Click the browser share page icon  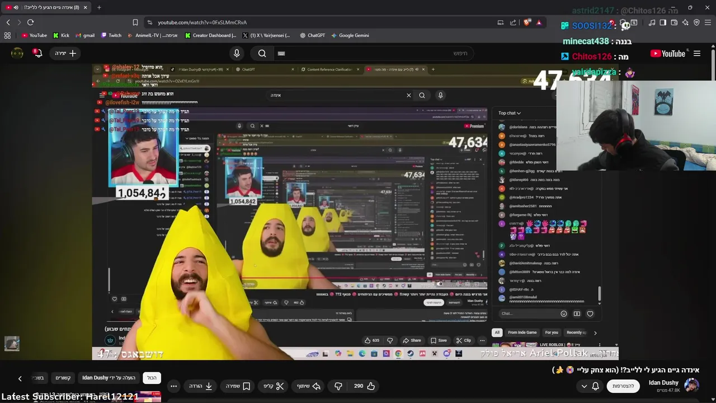point(513,22)
